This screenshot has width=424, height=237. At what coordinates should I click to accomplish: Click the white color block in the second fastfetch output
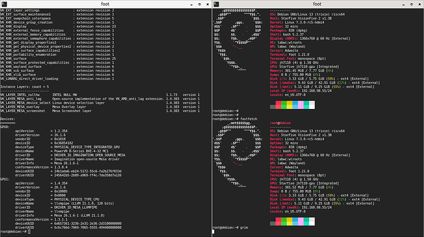pyautogui.click(x=312, y=222)
